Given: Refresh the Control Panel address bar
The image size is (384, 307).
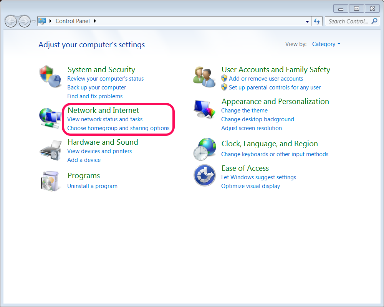Looking at the screenshot, I should click(x=317, y=21).
